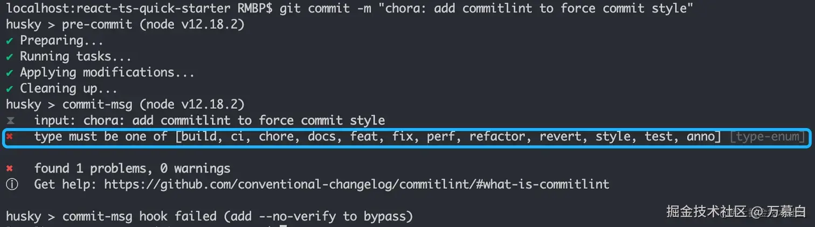815x227 pixels.
Task: Click the hourglass icon before the input line
Action: click(x=10, y=120)
